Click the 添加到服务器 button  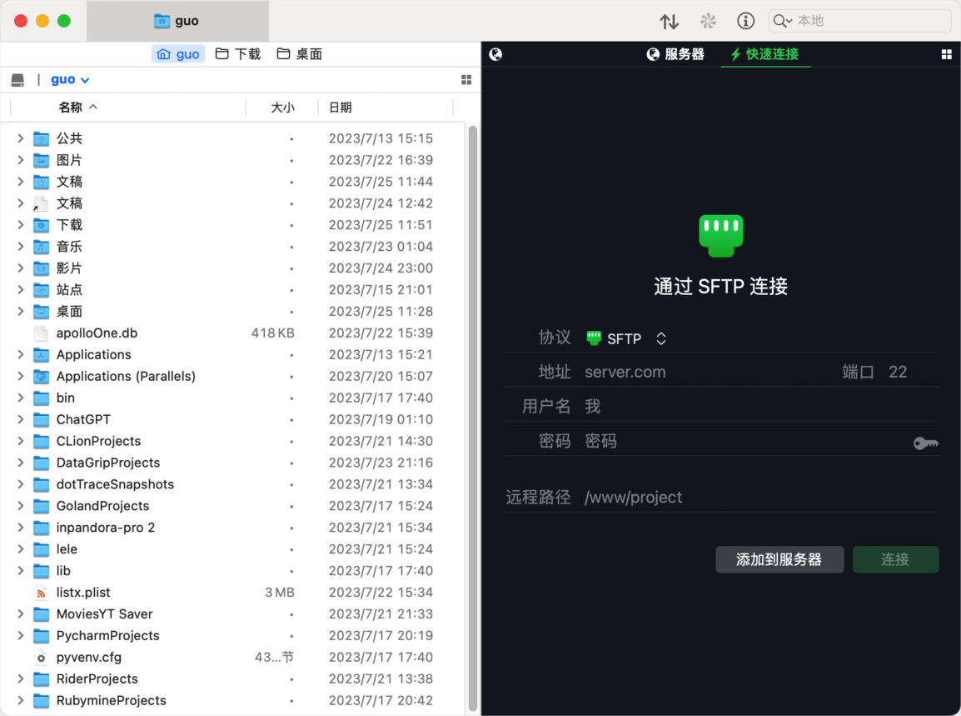click(779, 559)
